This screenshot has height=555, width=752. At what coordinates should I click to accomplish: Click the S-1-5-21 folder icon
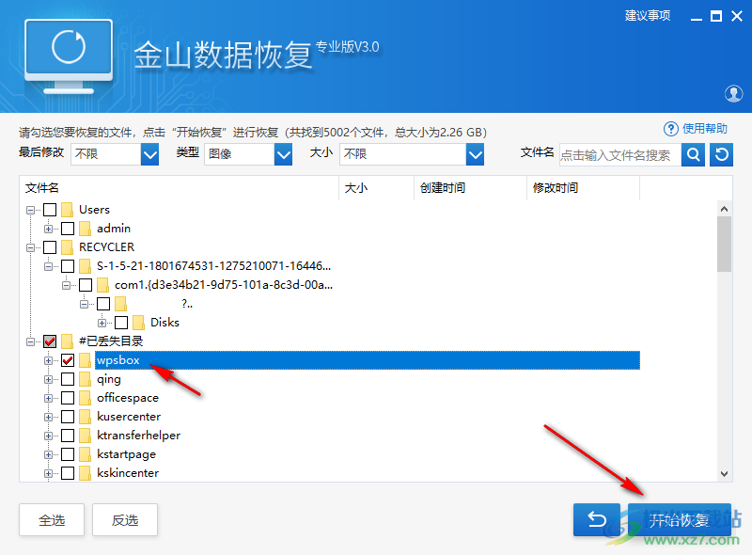85,266
